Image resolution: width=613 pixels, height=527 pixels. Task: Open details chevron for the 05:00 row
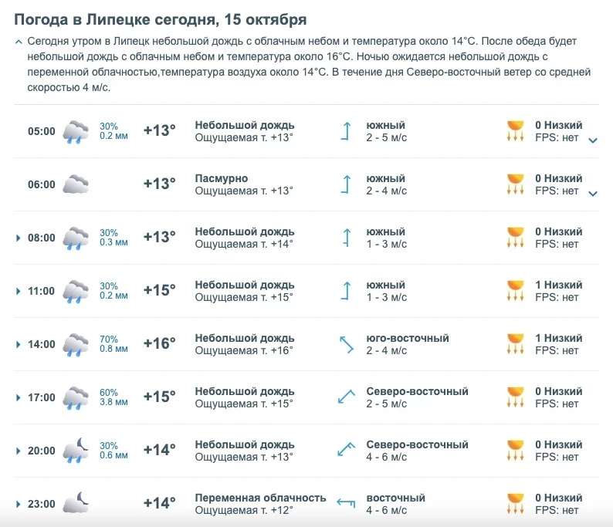coord(593,140)
